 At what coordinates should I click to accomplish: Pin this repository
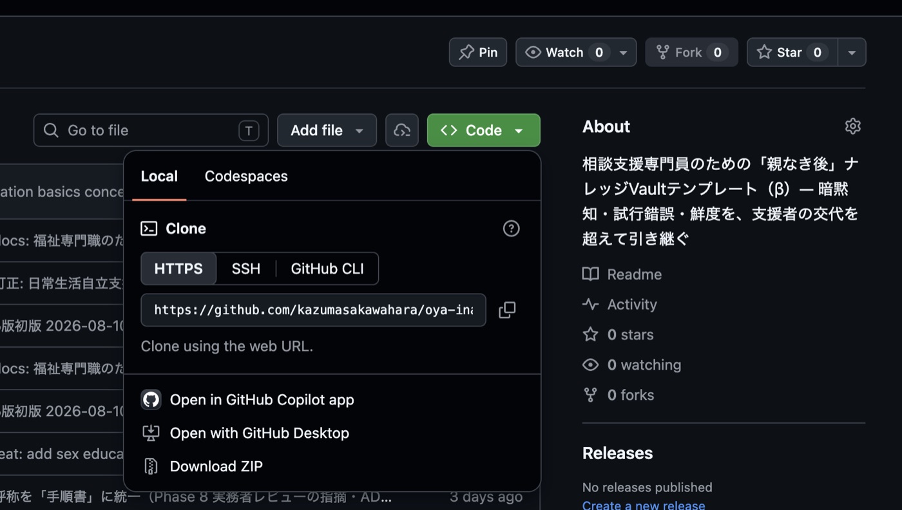click(478, 52)
